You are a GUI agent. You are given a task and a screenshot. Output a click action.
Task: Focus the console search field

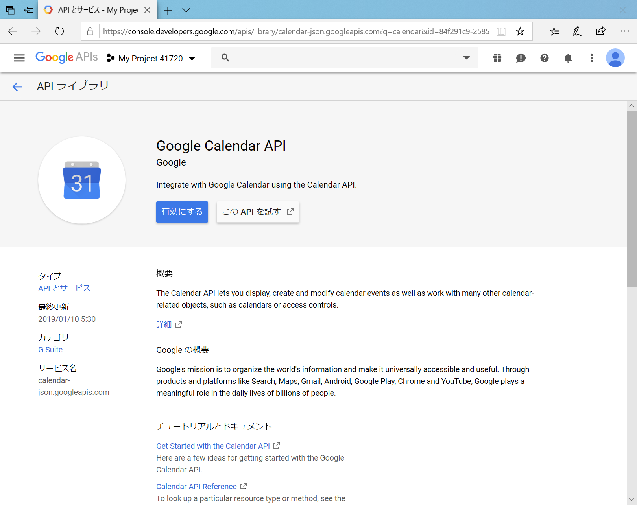click(345, 58)
